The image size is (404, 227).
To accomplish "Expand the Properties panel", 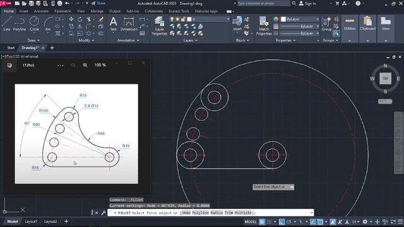I will (x=285, y=40).
